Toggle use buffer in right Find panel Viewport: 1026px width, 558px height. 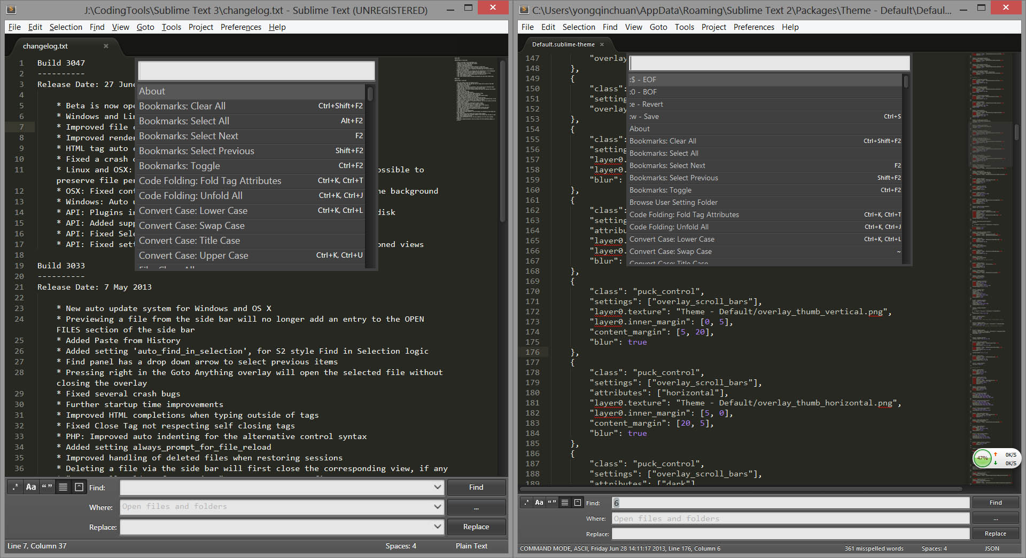pos(578,503)
